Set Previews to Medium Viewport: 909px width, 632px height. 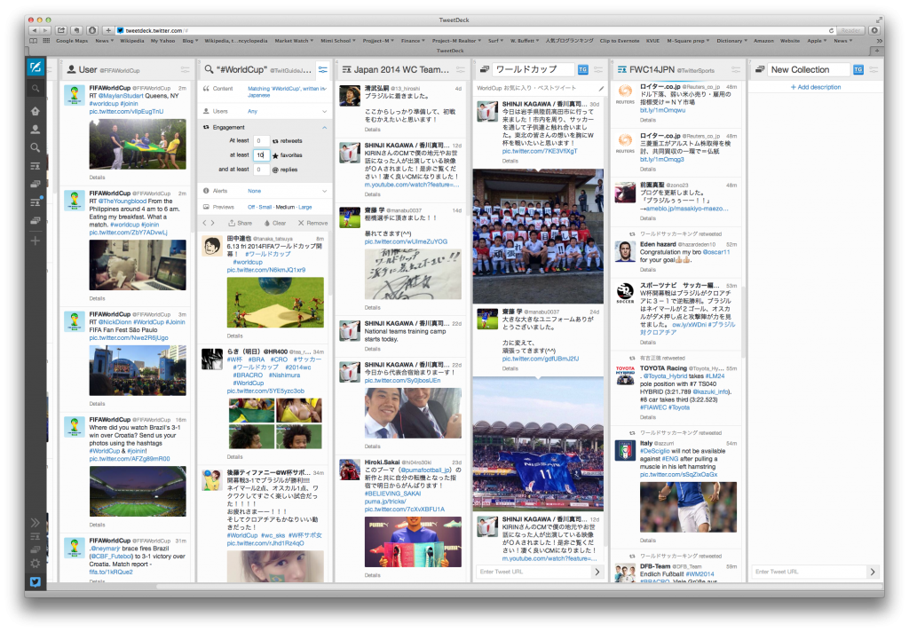[285, 207]
